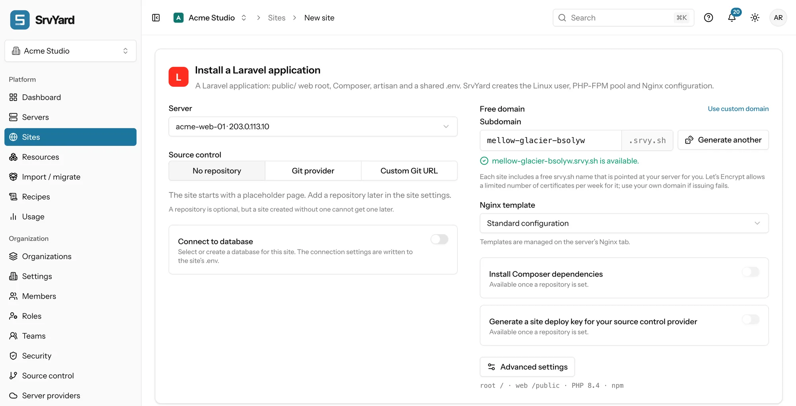
Task: Click the Subdomain field mellow-glacier-bsolyw
Action: tap(551, 140)
